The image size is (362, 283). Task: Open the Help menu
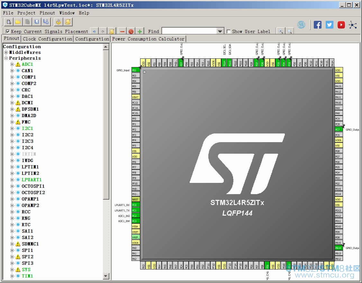click(84, 13)
